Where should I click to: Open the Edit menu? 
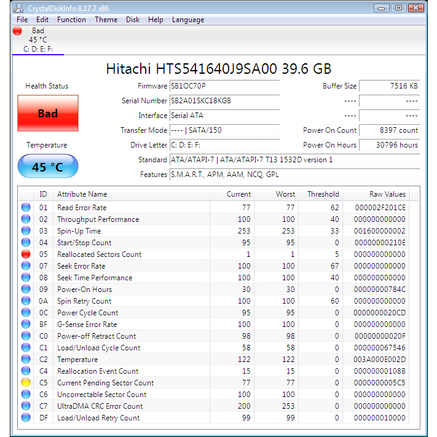[x=42, y=20]
